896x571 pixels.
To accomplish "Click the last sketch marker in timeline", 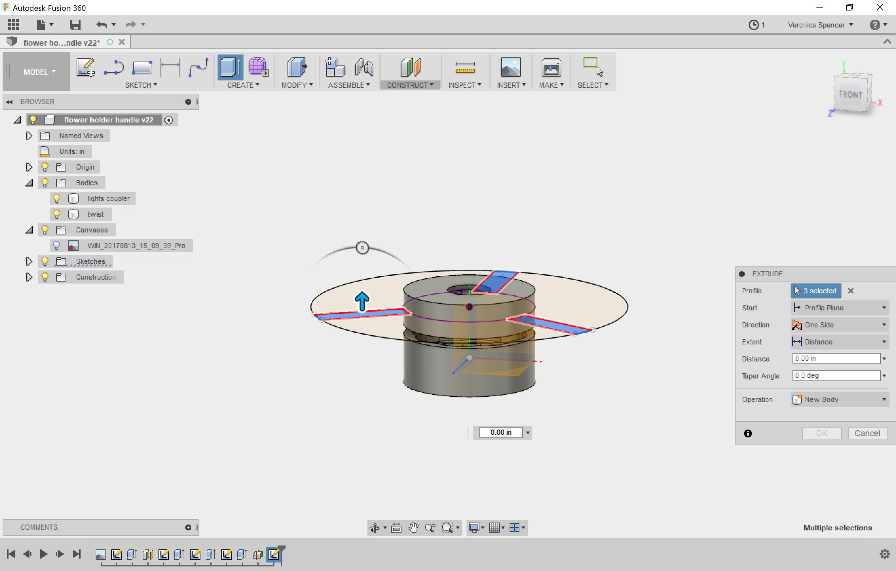I will (273, 554).
